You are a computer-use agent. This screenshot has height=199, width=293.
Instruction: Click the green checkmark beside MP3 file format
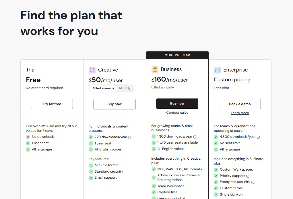tap(91, 165)
